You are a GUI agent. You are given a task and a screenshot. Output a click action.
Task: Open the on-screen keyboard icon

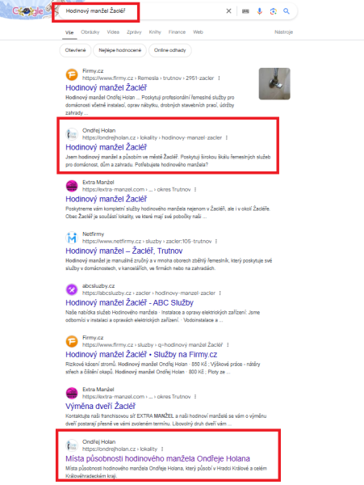click(245, 11)
